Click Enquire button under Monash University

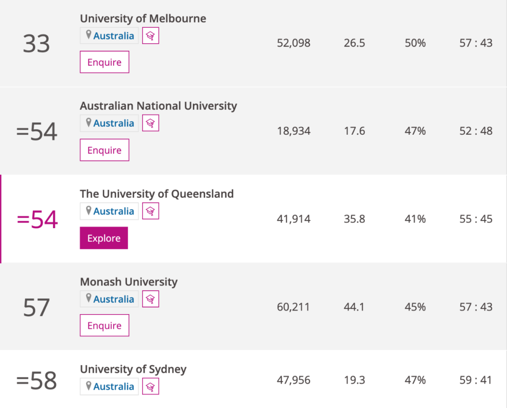tap(104, 326)
